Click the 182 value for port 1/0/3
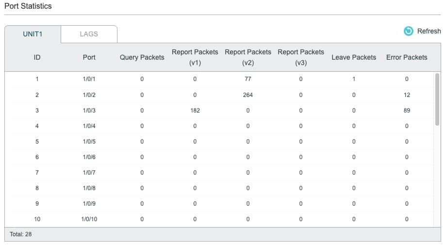 (x=195, y=111)
